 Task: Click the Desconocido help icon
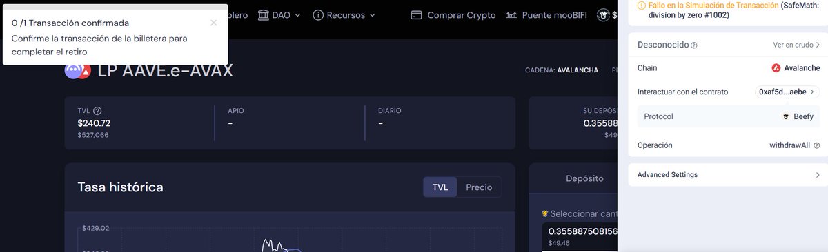tap(694, 45)
